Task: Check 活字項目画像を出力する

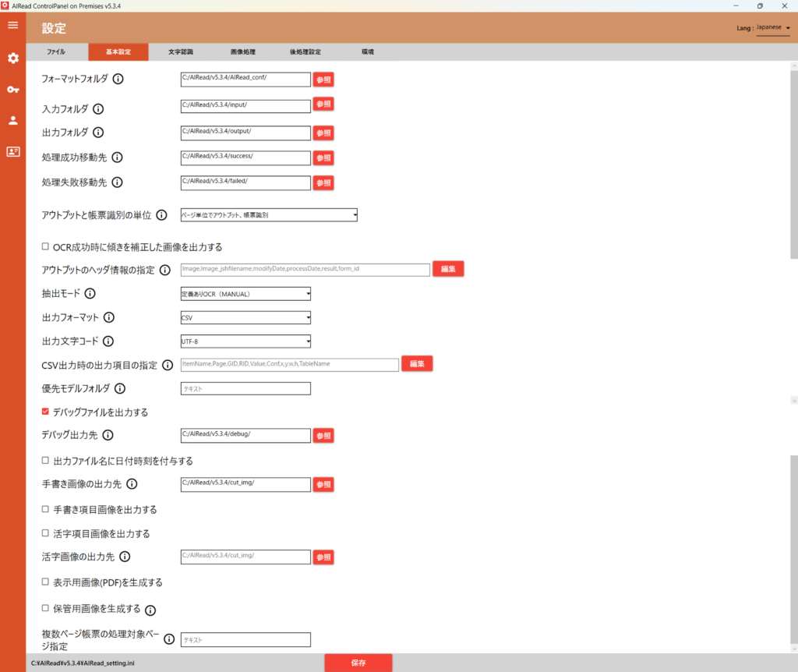Action: (x=45, y=533)
